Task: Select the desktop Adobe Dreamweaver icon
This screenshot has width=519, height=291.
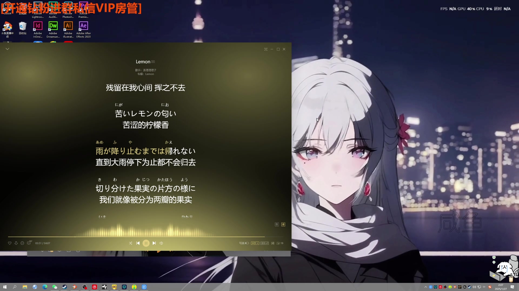Action: pos(53,30)
